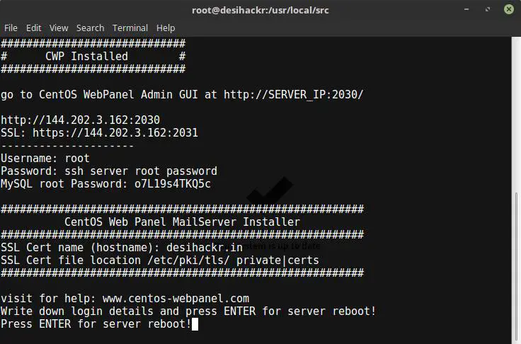This screenshot has height=344, width=521.
Task: Minimize the terminal window
Action: click(466, 9)
